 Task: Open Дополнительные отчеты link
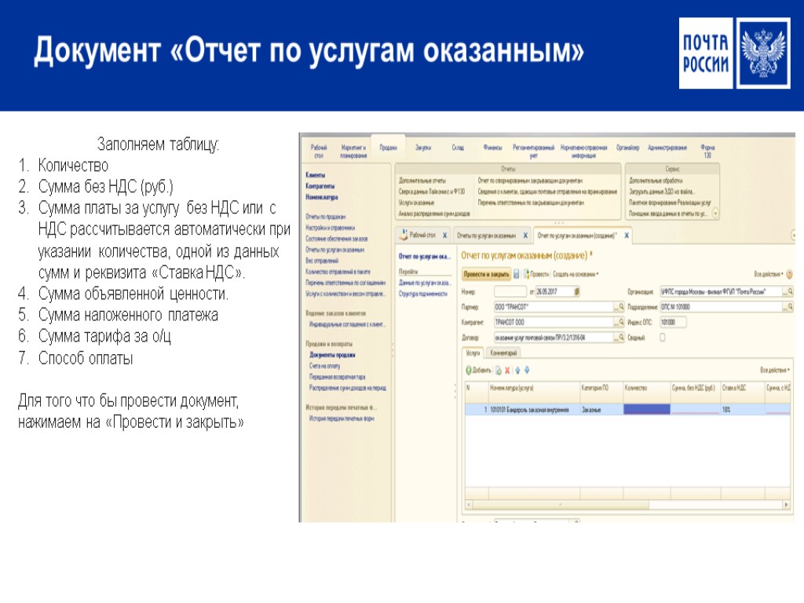pos(422,181)
